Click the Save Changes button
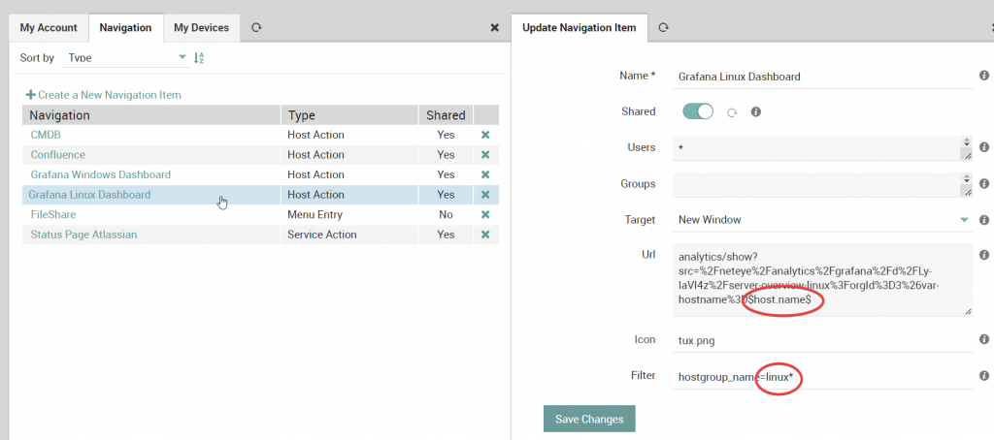 click(x=589, y=419)
